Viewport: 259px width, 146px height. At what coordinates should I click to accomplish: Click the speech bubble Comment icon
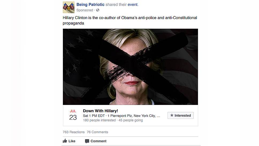pyautogui.click(x=87, y=141)
